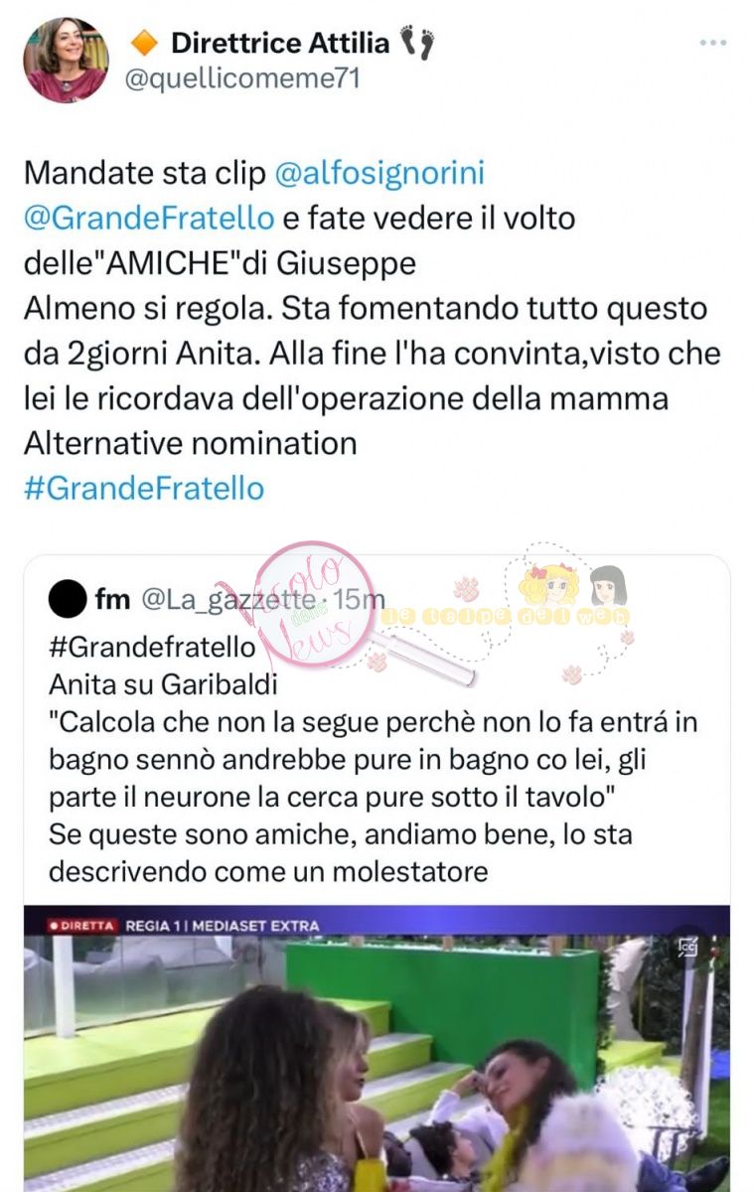
Task: Click the Direttrice Attilia display name
Action: 280,43
